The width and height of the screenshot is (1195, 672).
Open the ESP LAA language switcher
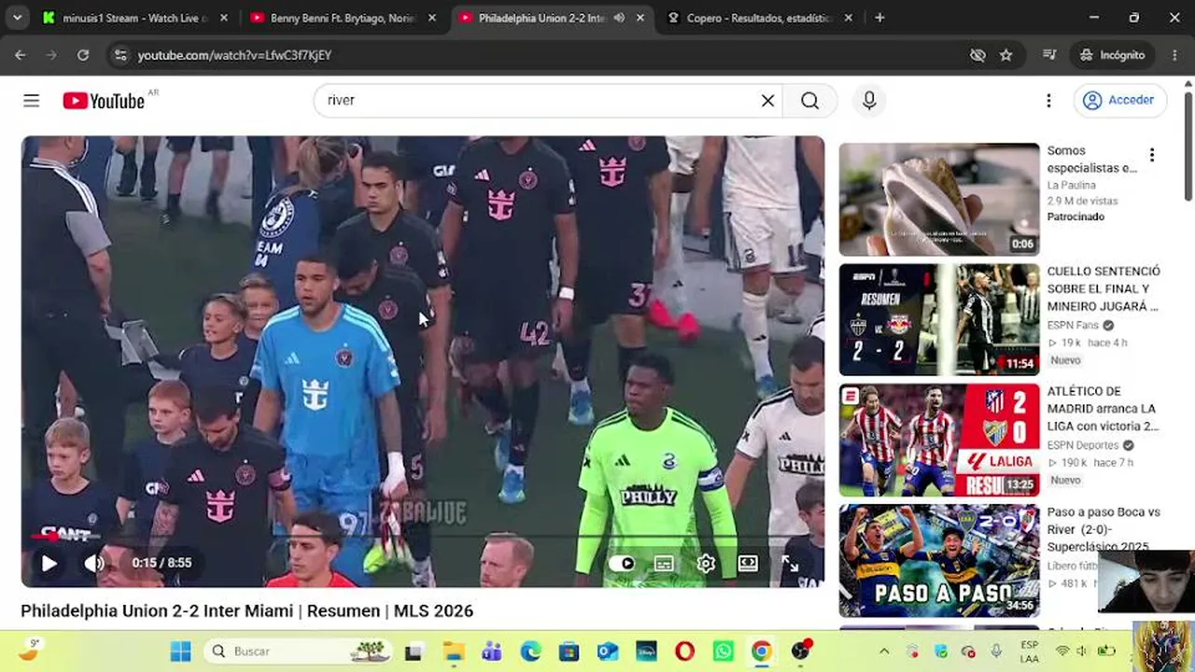(x=1030, y=651)
